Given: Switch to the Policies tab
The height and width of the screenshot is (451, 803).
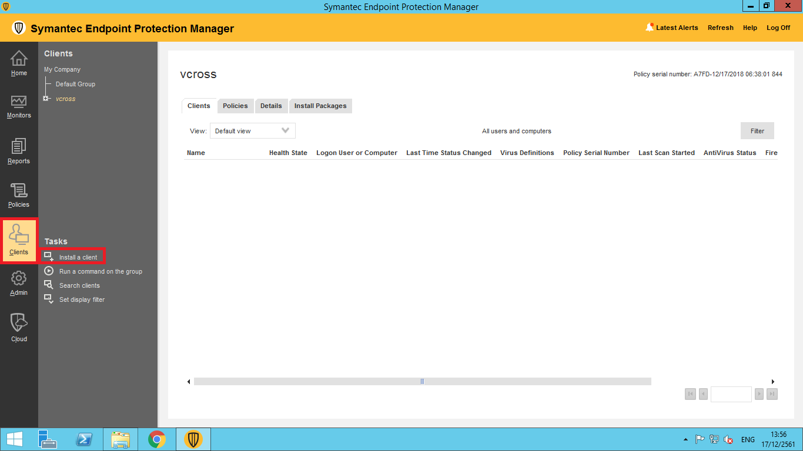Looking at the screenshot, I should [235, 106].
